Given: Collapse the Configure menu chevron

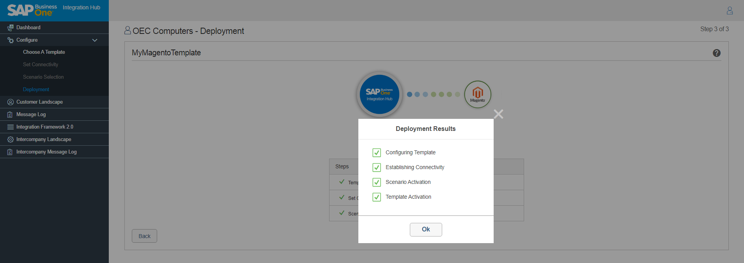Looking at the screenshot, I should 94,40.
